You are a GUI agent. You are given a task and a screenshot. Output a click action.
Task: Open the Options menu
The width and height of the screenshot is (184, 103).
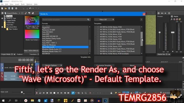coord(29,4)
